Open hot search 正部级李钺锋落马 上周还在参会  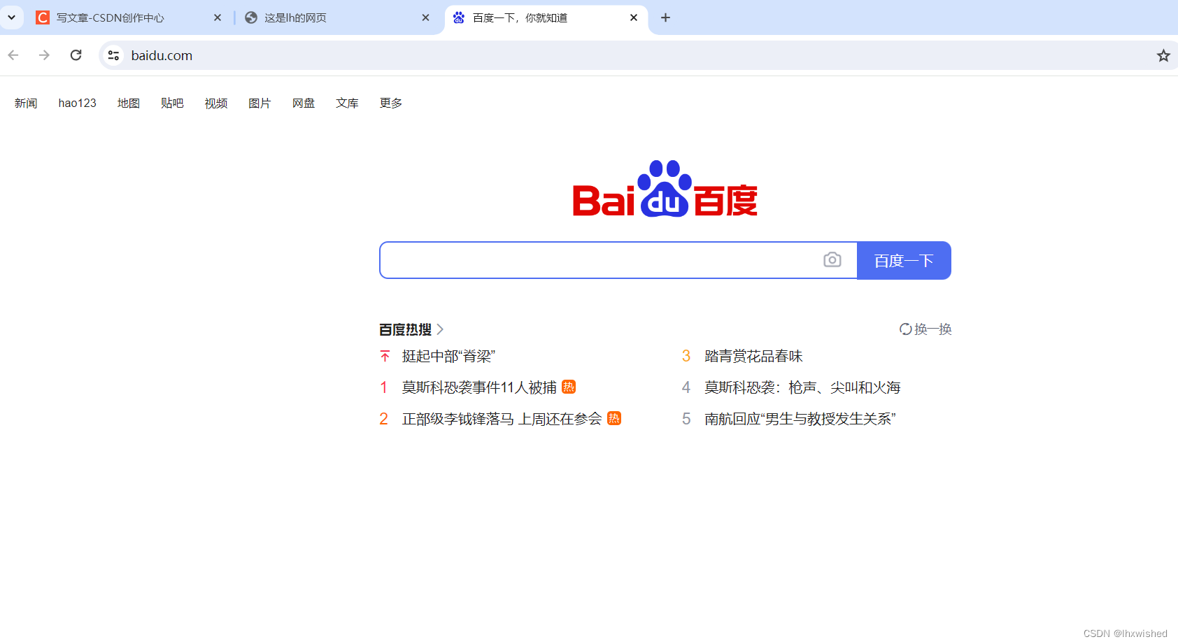click(x=502, y=419)
